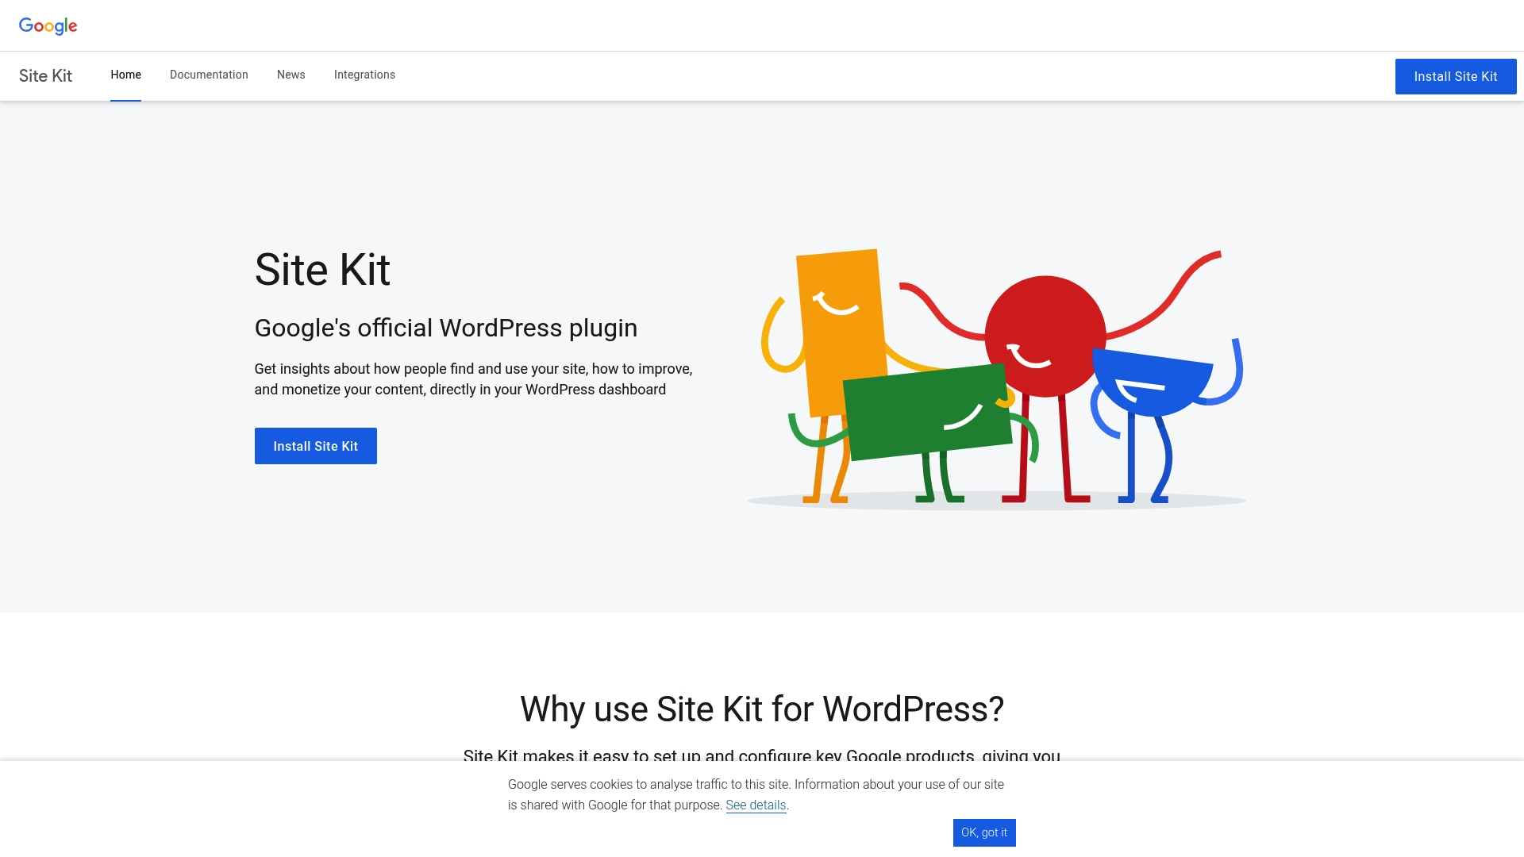Click the cookie notice banner text
This screenshot has height=857, width=1524.
point(754,794)
